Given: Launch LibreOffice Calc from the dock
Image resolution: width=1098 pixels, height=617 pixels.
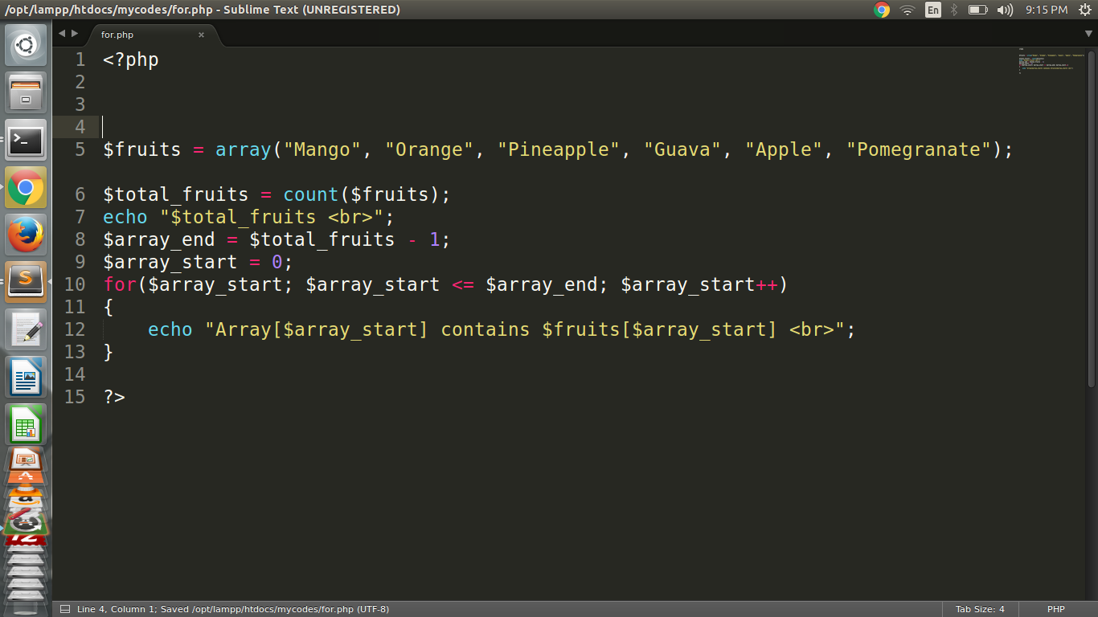Looking at the screenshot, I should [x=27, y=423].
